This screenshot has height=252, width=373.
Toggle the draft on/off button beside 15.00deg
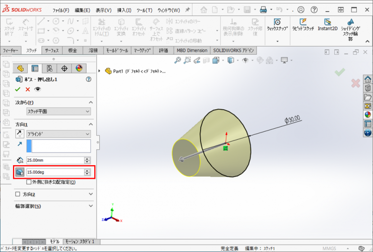point(20,172)
